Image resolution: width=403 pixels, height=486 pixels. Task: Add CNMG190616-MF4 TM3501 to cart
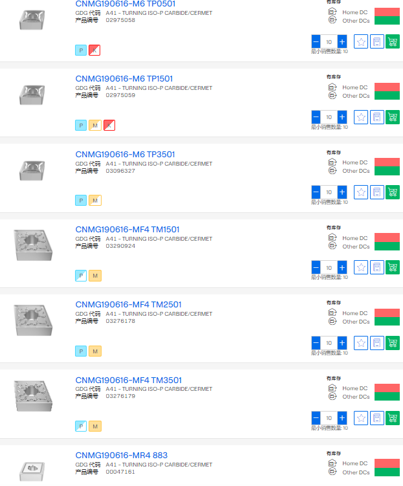392,418
